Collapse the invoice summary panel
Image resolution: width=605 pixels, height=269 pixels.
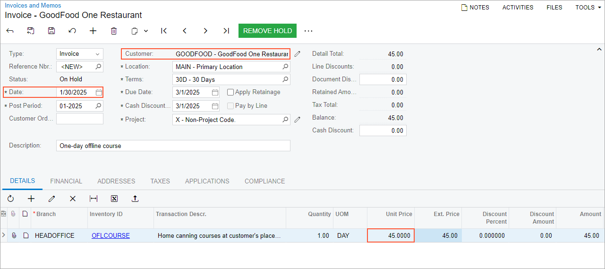pyautogui.click(x=599, y=49)
